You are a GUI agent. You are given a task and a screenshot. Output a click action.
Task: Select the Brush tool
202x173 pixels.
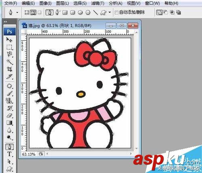9,93
